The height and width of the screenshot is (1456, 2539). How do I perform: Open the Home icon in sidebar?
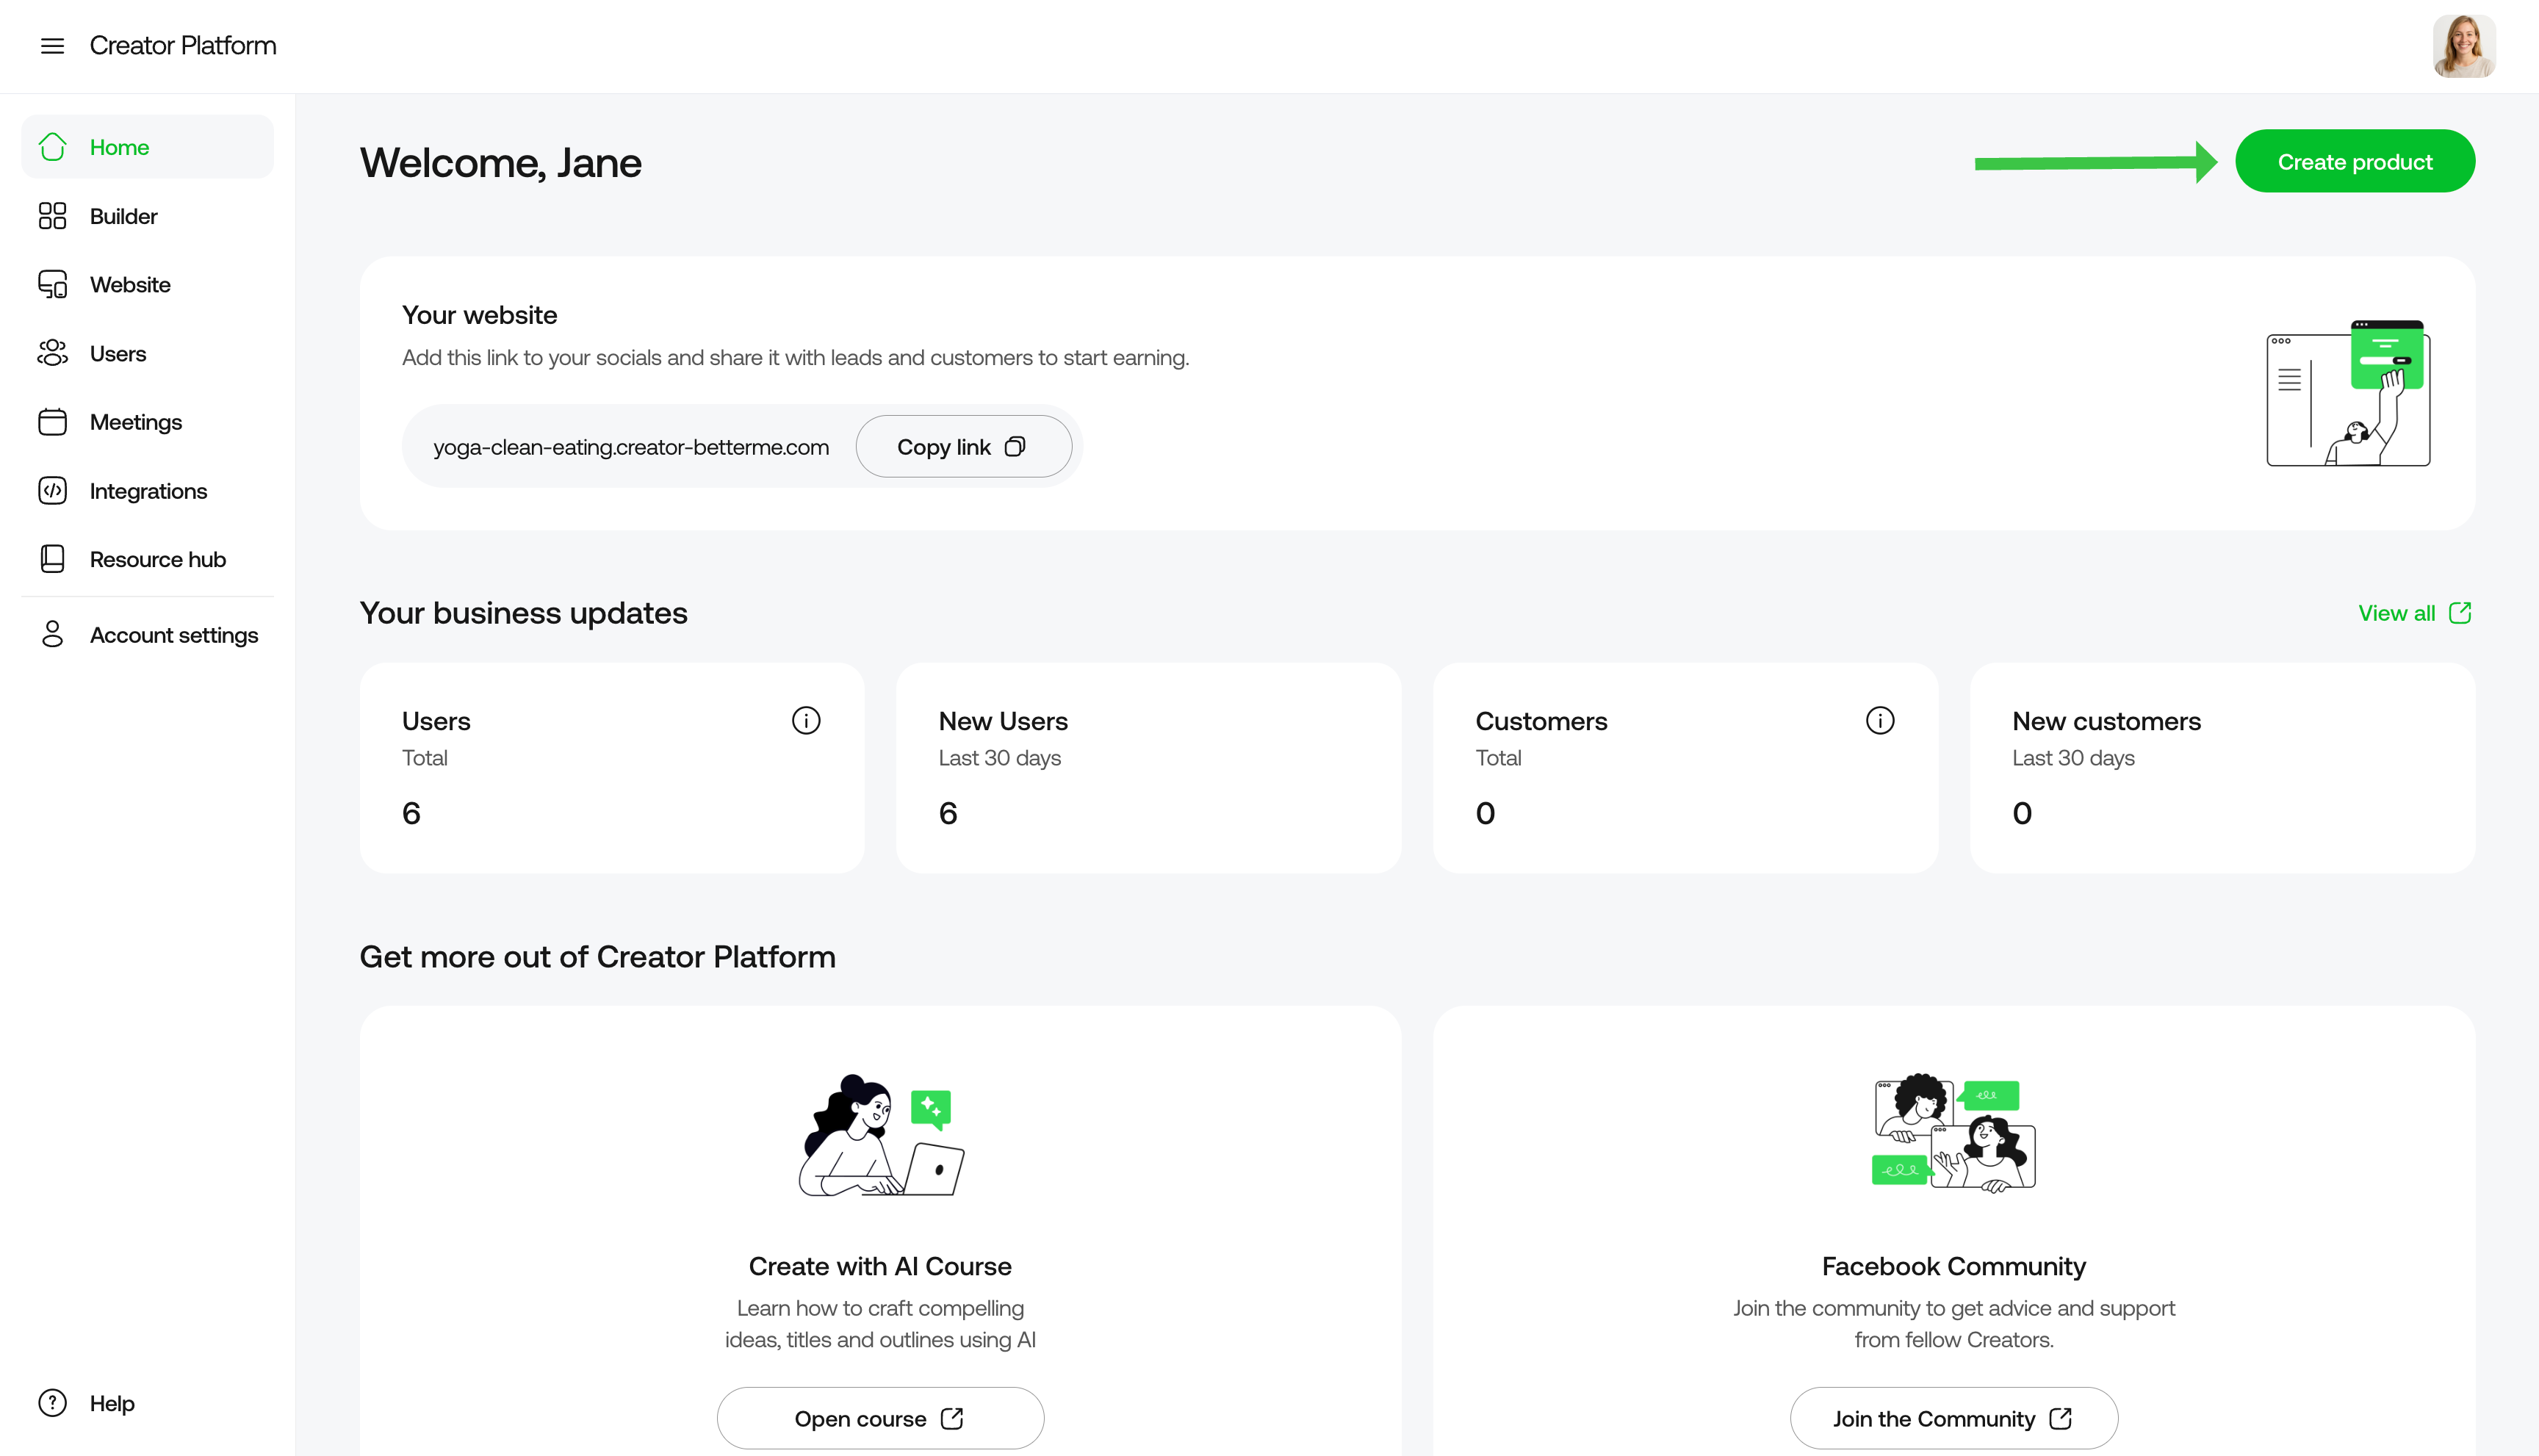click(52, 146)
